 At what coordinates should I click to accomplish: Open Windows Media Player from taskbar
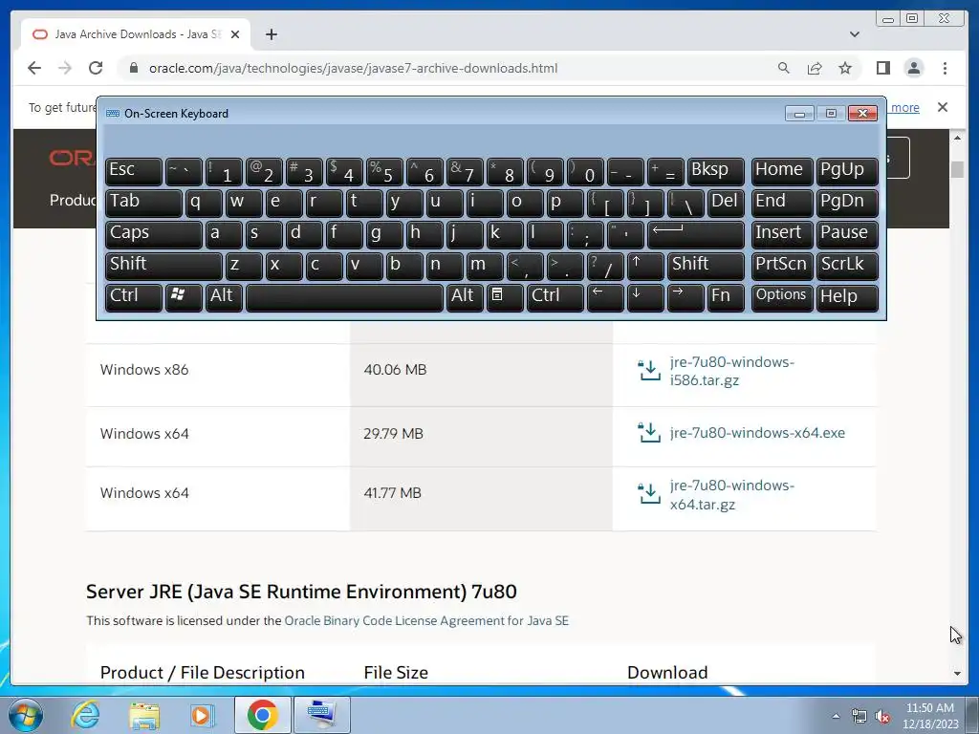coord(202,715)
